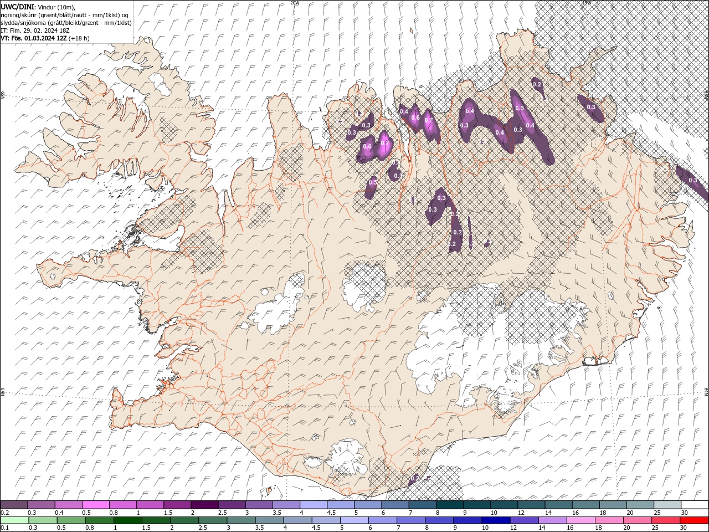The width and height of the screenshot is (709, 532).
Task: Pick the snow legend swatch between 0.4 and 0.5
Action: coord(68,505)
